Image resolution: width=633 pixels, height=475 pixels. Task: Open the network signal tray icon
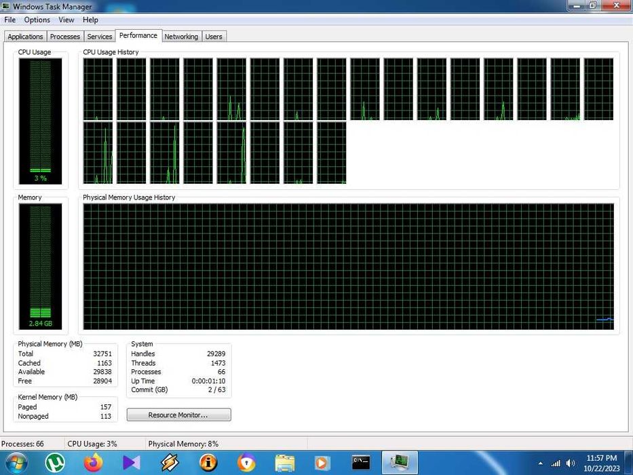[x=556, y=463]
